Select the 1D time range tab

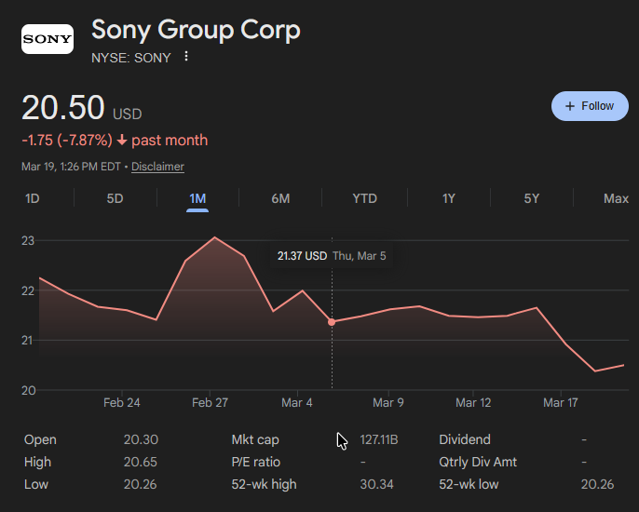pos(33,198)
